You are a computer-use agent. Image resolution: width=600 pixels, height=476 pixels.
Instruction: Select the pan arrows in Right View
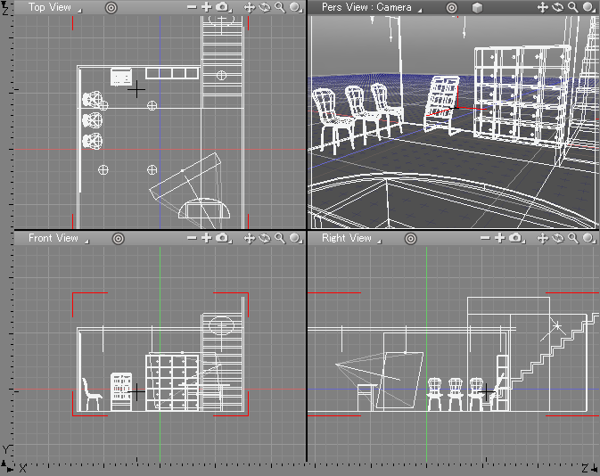click(x=543, y=238)
